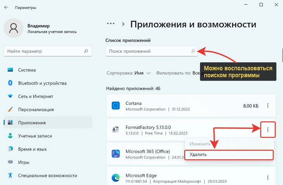Open Игры section
Screen dimensions: 283x185
coord(48,162)
